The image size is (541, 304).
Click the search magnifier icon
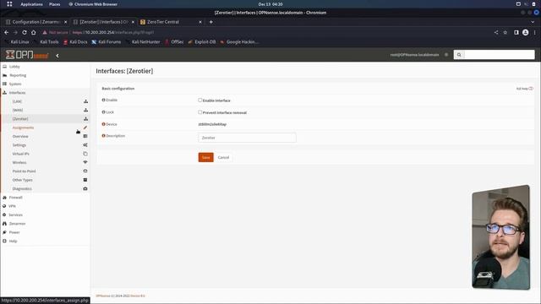(x=459, y=54)
